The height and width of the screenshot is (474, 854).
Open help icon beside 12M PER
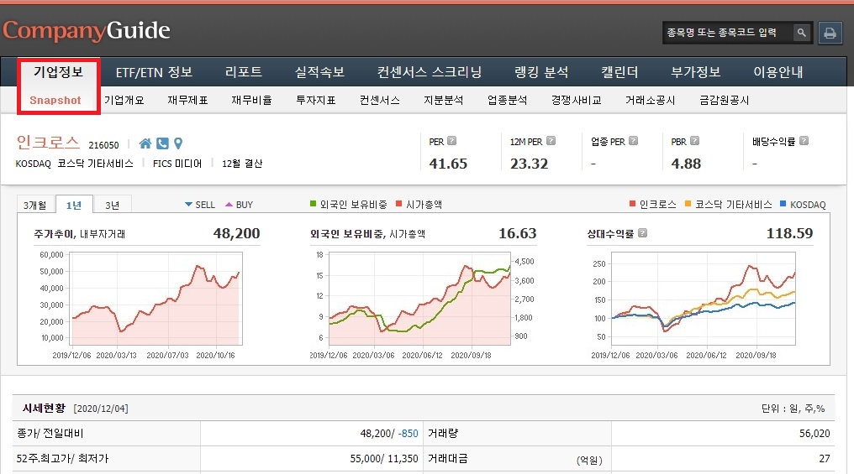click(551, 141)
